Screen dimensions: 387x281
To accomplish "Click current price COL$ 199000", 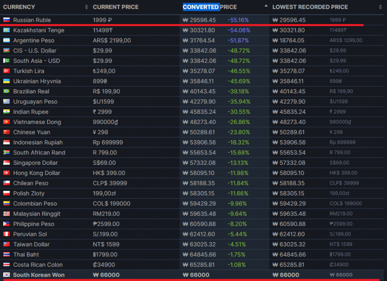I will pos(111,204).
